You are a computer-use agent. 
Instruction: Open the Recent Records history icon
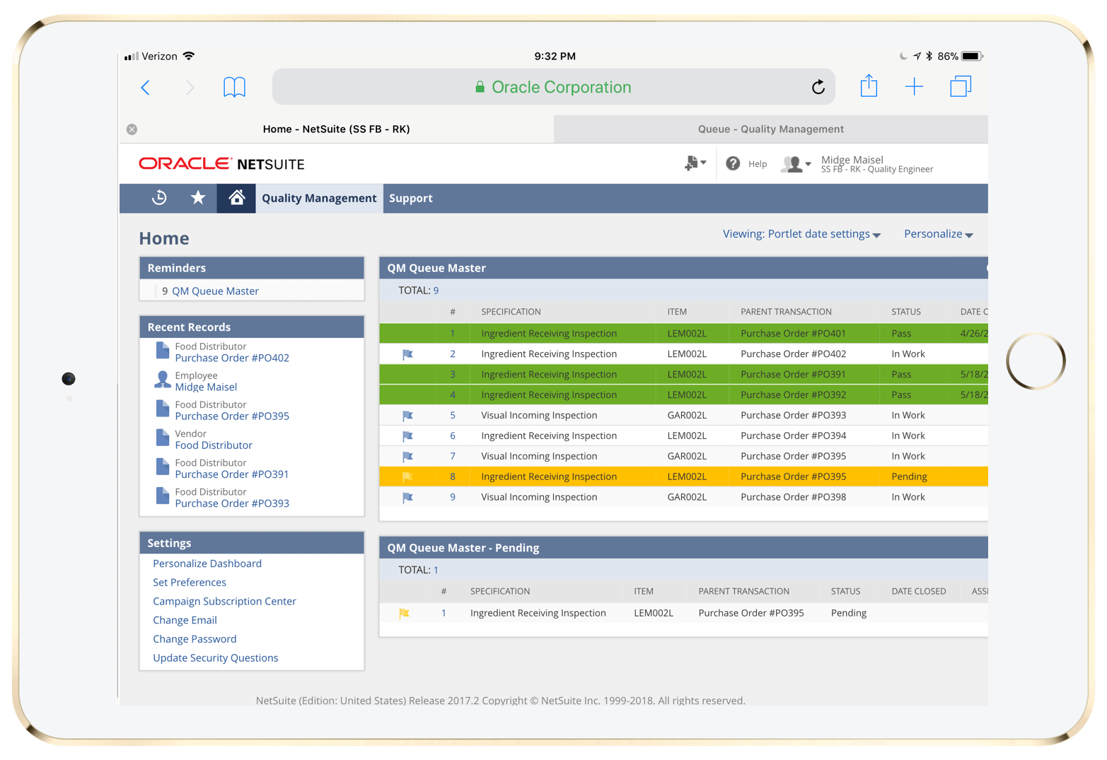pos(159,198)
